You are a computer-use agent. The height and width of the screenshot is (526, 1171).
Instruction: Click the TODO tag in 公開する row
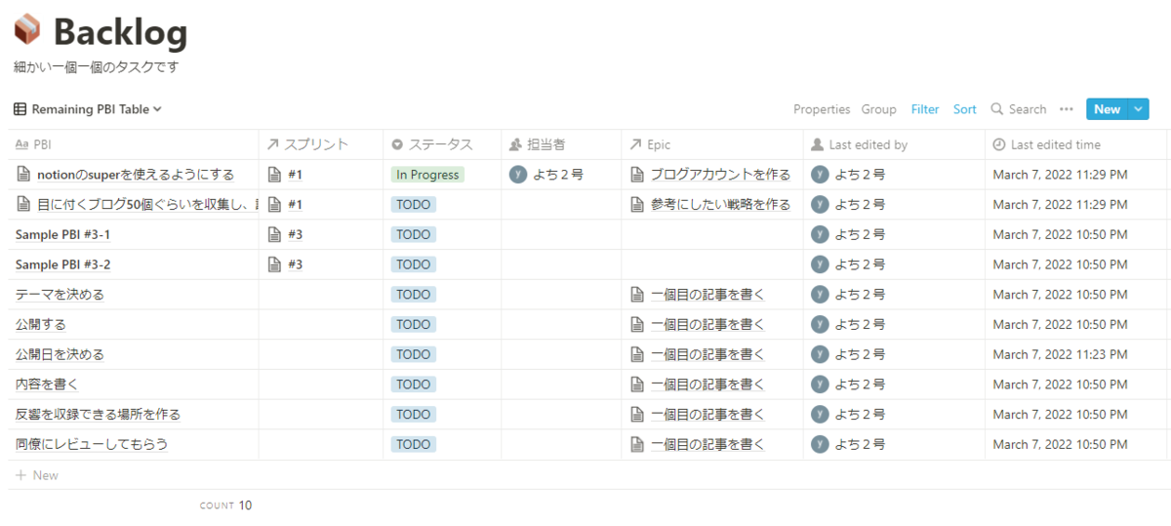click(414, 324)
